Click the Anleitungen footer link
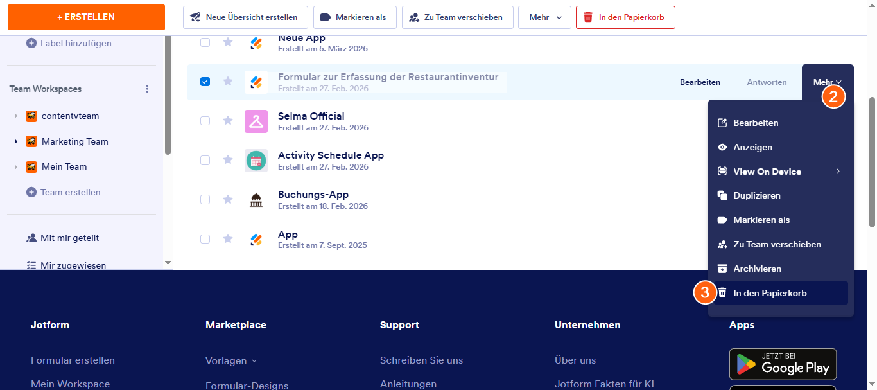Viewport: 877px width, 390px height. (408, 384)
